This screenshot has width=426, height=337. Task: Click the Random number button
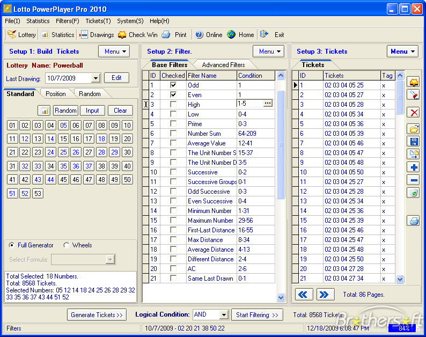pos(65,111)
